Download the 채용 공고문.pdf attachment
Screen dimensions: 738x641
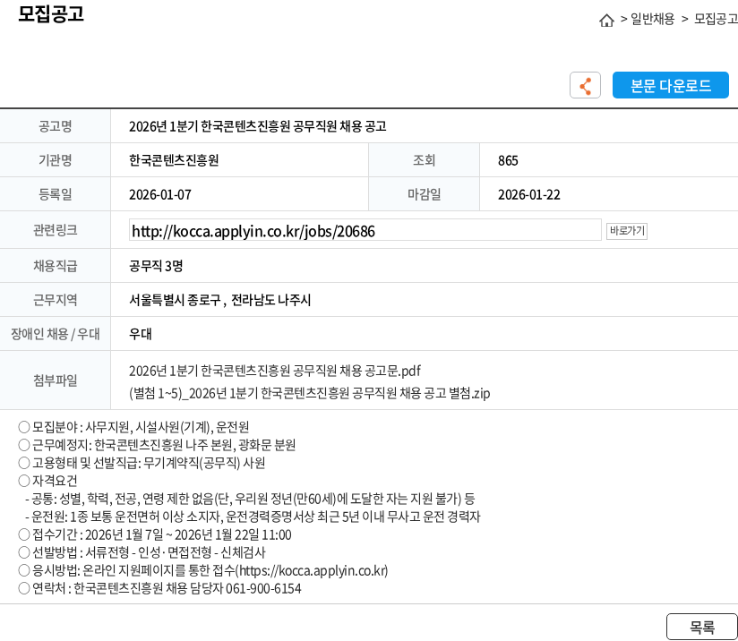275,371
